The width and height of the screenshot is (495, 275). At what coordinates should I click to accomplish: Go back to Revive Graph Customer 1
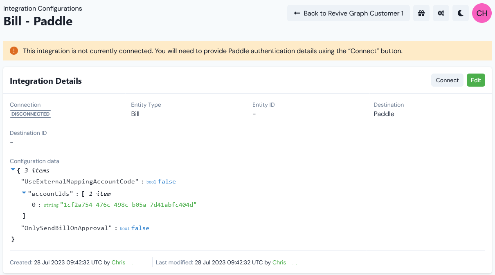tap(349, 13)
